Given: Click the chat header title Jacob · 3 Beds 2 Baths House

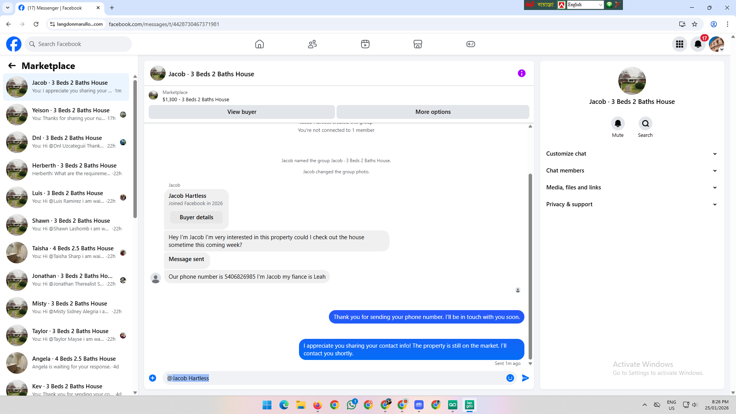Looking at the screenshot, I should coord(211,74).
